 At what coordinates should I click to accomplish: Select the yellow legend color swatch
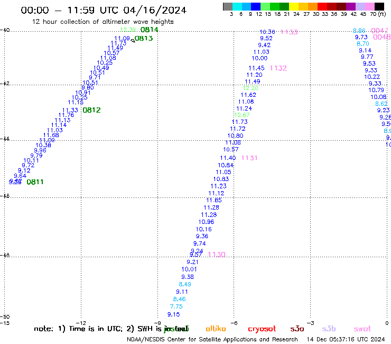point(294,6)
